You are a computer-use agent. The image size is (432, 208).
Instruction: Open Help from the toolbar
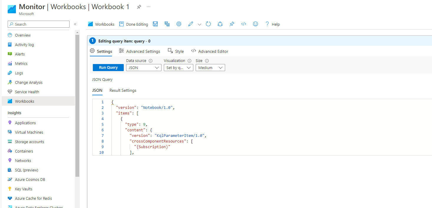pyautogui.click(x=273, y=24)
